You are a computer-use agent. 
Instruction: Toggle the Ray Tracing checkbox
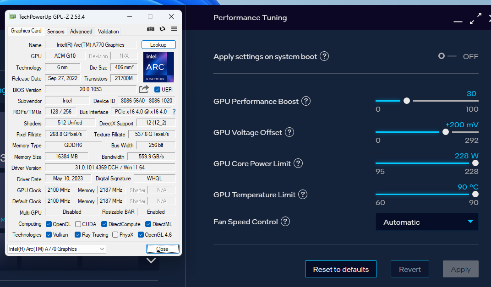[x=78, y=235]
